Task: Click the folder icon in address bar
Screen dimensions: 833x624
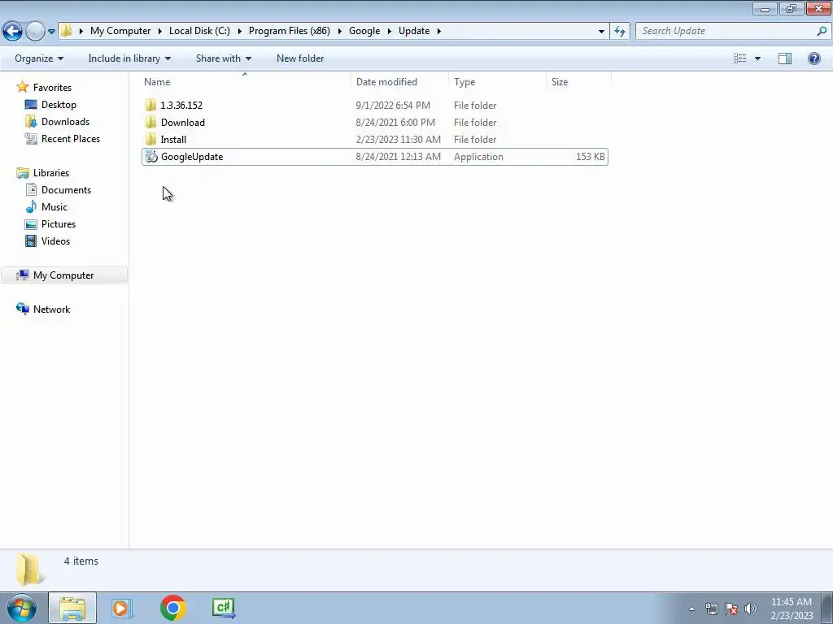Action: (66, 31)
